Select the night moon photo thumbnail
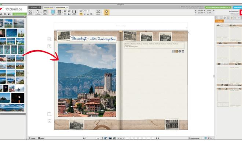 [x=18, y=98]
